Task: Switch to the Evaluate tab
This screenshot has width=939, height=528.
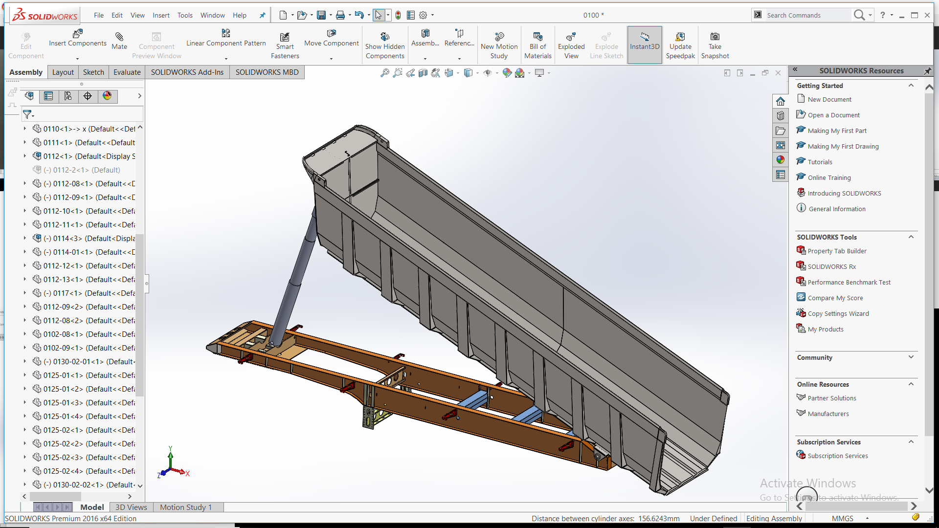Action: pyautogui.click(x=127, y=72)
